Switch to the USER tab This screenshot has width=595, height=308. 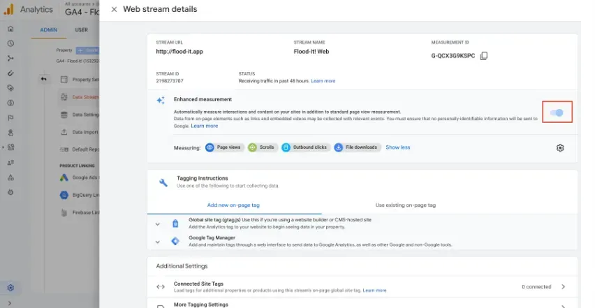pyautogui.click(x=81, y=29)
